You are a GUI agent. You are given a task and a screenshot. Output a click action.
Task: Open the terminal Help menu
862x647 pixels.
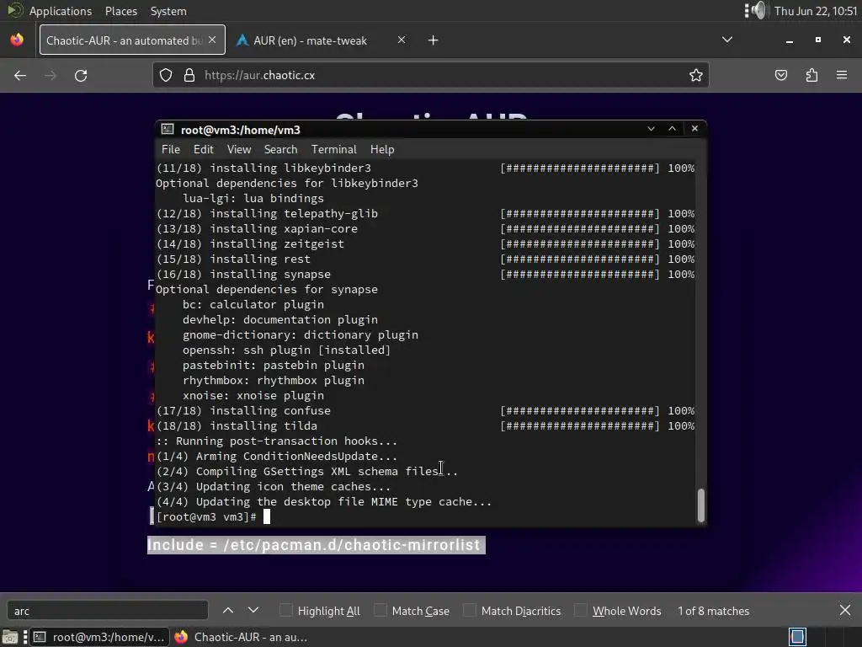382,149
